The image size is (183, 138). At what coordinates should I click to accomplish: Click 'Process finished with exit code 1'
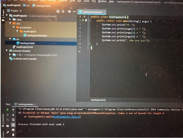click(x=41, y=124)
